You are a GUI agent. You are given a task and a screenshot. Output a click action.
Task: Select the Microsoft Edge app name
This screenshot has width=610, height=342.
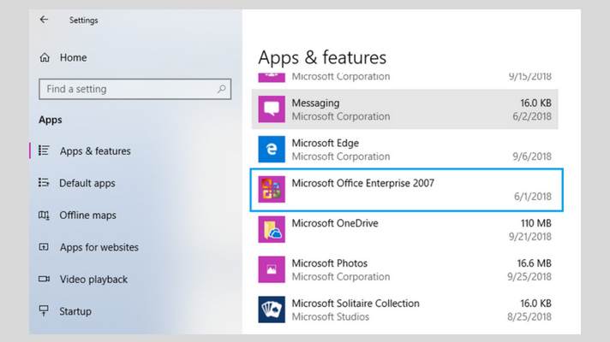326,143
